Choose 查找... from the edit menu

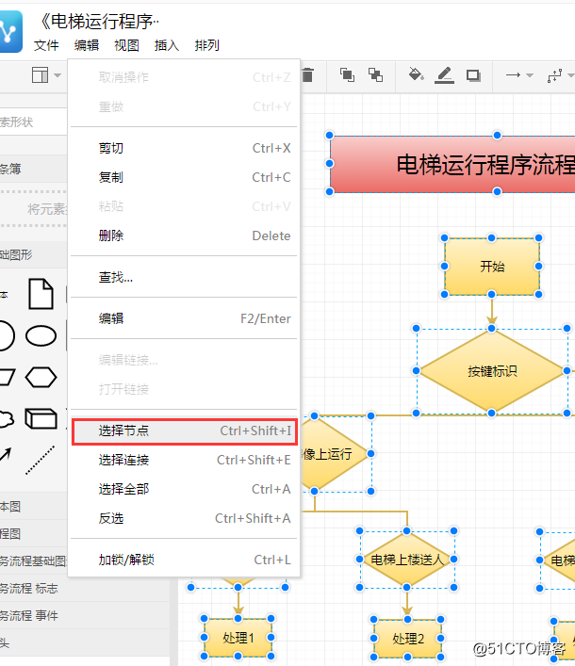[x=184, y=277]
